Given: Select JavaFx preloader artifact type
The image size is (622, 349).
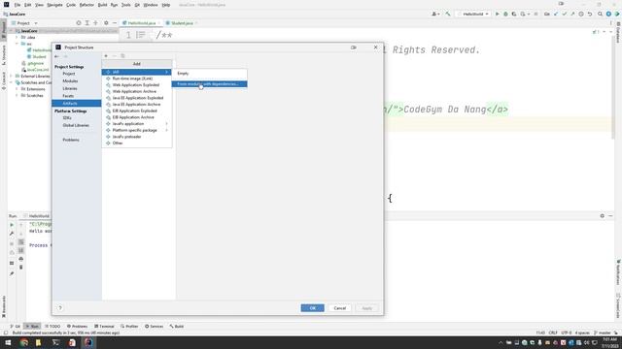Looking at the screenshot, I should click(x=136, y=137).
